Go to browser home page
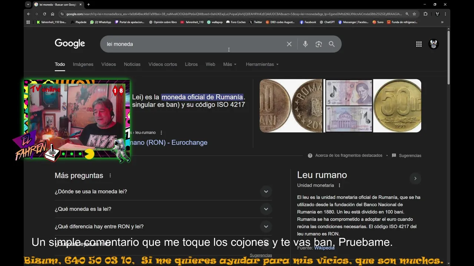The width and height of the screenshot is (474, 266). point(53,14)
